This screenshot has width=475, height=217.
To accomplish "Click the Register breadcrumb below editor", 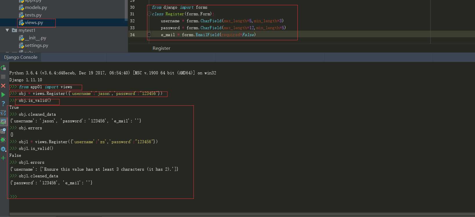I will coord(161,48).
